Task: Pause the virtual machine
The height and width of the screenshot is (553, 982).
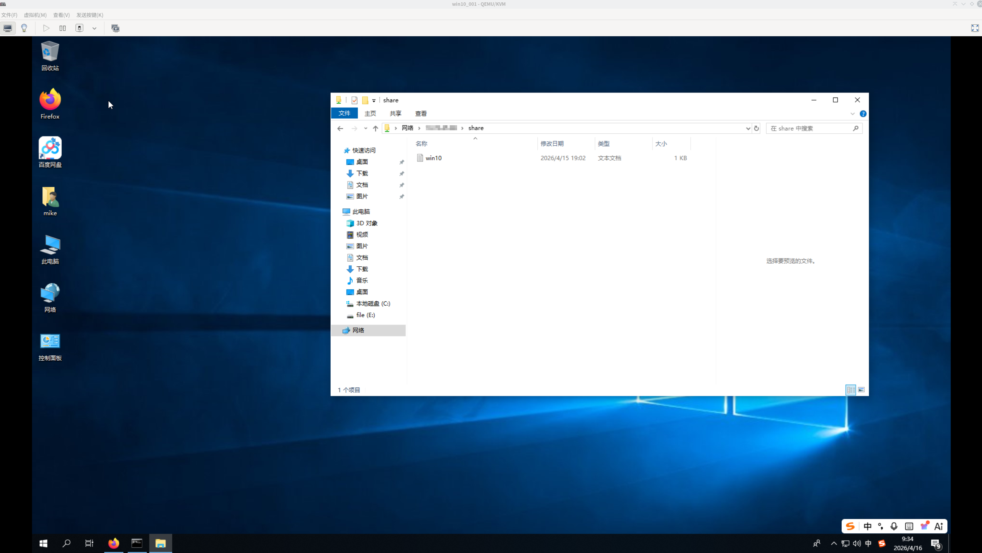Action: coord(62,28)
